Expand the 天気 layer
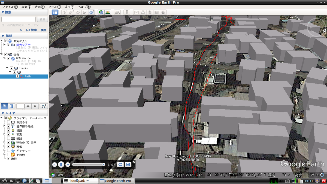Image resolution: width=327 pixels, height=184 pixels. pyautogui.click(x=4, y=147)
